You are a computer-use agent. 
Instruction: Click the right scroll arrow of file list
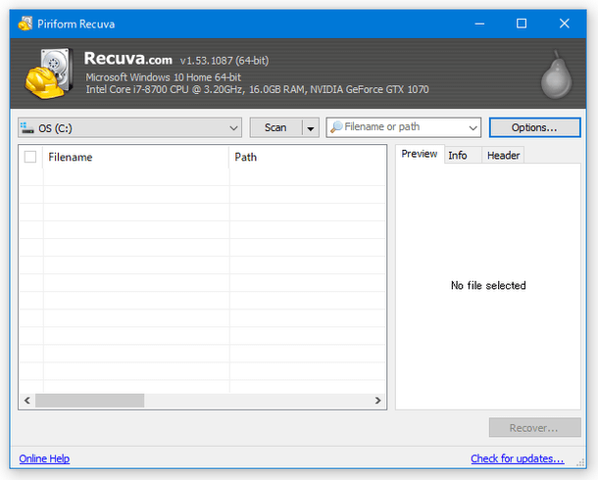pyautogui.click(x=377, y=401)
